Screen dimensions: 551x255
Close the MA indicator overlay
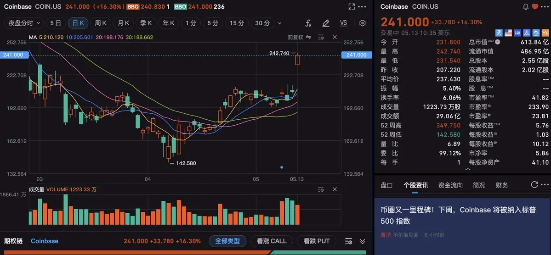[335, 37]
